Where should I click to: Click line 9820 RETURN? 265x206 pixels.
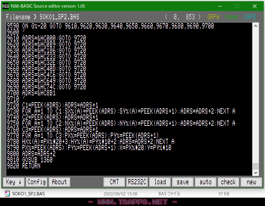click(24, 166)
